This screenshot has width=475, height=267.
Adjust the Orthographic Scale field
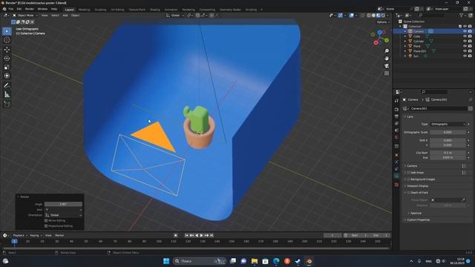tap(448, 132)
